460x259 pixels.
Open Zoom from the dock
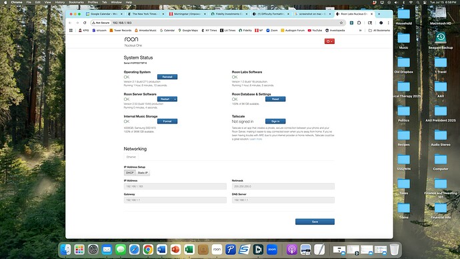(272, 250)
